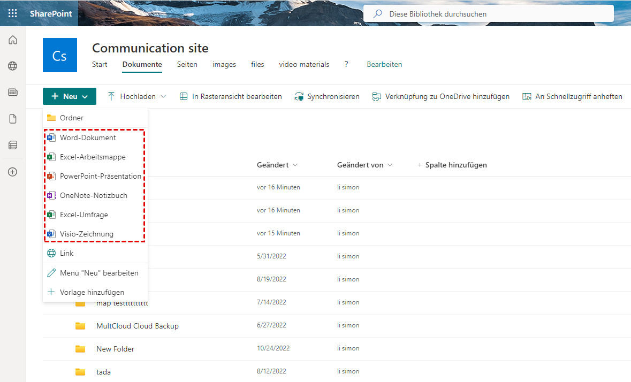Image resolution: width=631 pixels, height=382 pixels.
Task: Click the OneNote icon beside OneNote-Notizbuch
Action: point(51,195)
